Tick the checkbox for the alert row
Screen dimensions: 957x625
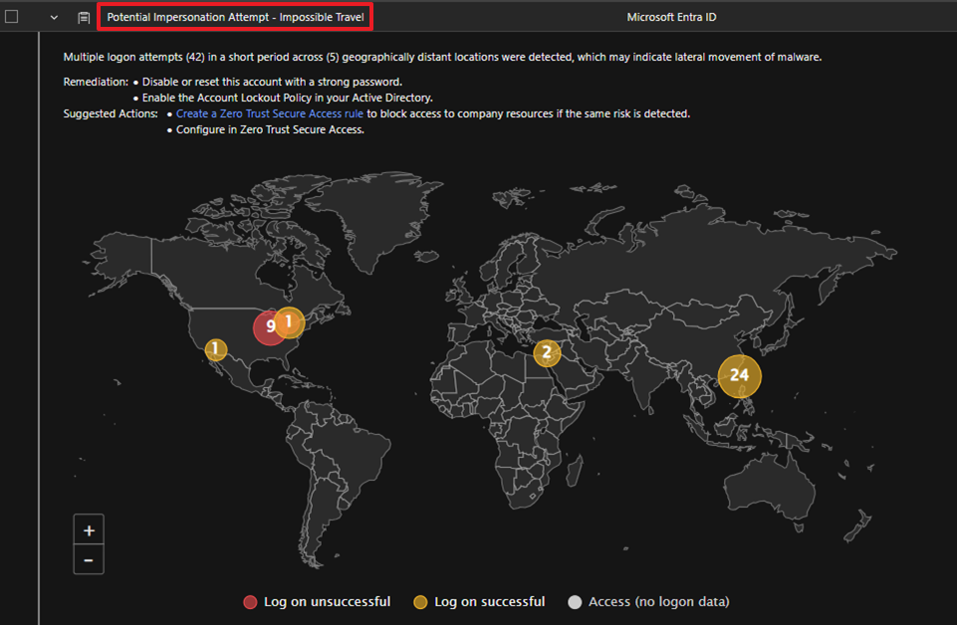pyautogui.click(x=12, y=17)
